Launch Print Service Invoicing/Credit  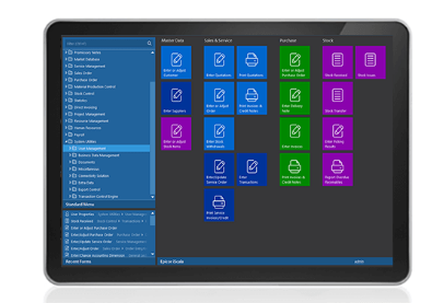click(x=218, y=204)
